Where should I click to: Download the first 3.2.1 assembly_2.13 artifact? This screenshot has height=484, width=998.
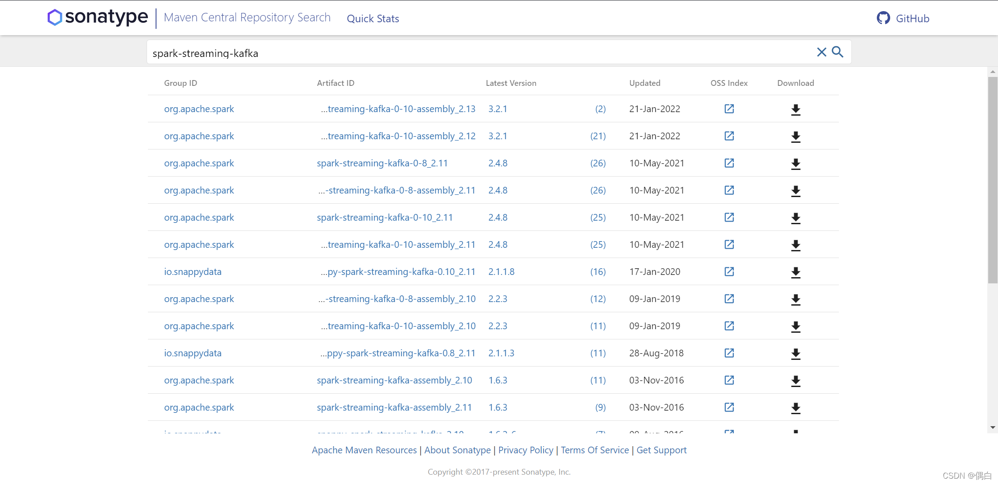(796, 109)
